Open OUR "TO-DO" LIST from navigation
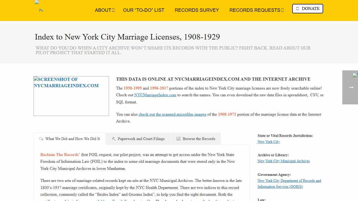 144,10
